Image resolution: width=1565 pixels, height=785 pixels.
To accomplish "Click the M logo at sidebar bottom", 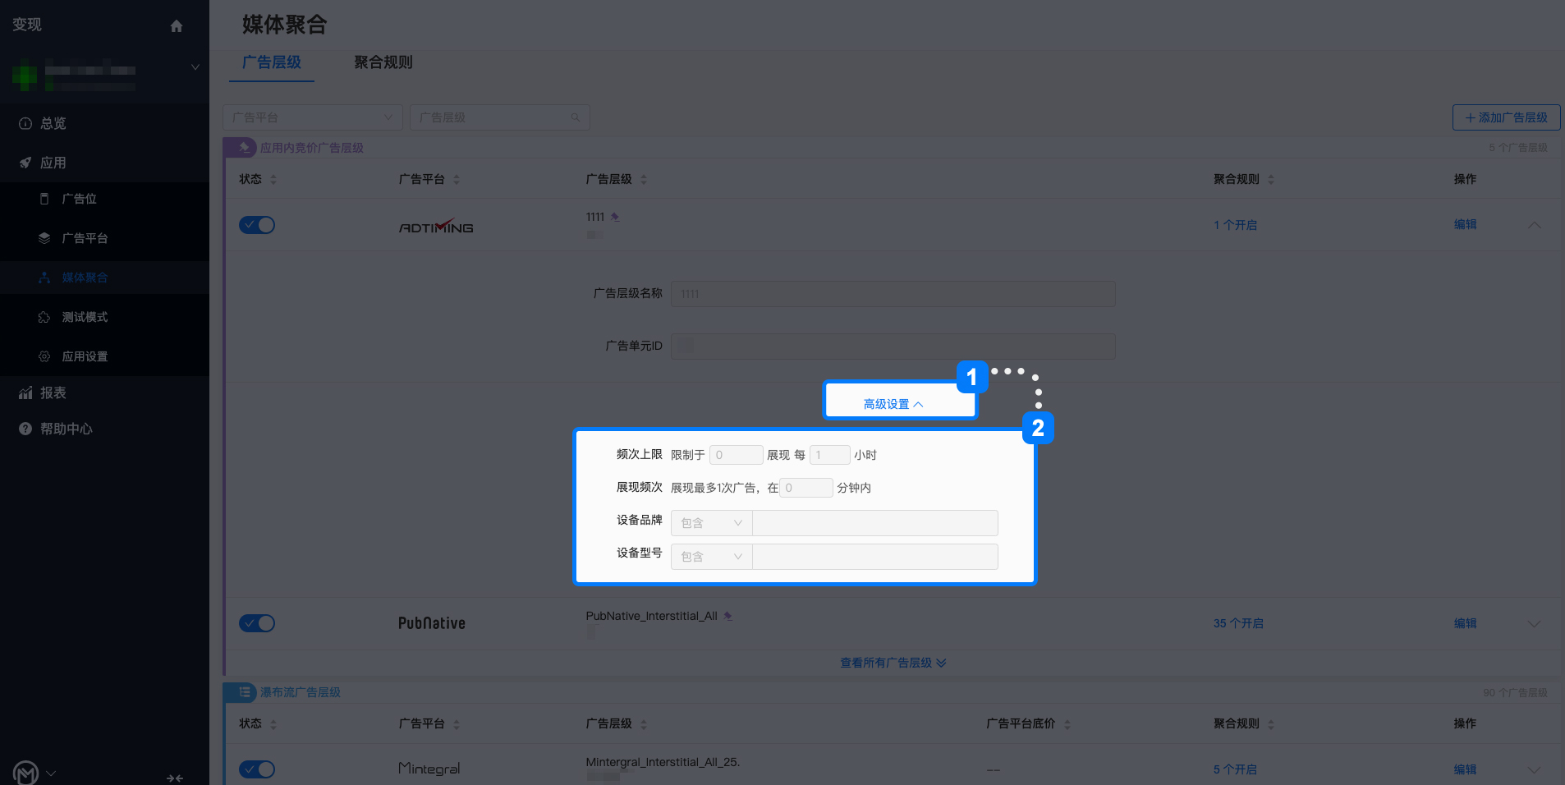I will point(26,773).
